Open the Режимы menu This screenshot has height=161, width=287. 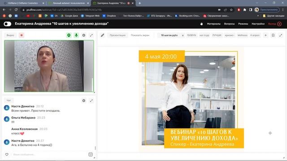243,24
